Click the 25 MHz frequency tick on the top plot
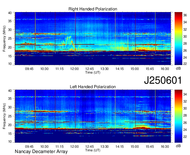This screenshot has width=190, height=155. coord(10,38)
